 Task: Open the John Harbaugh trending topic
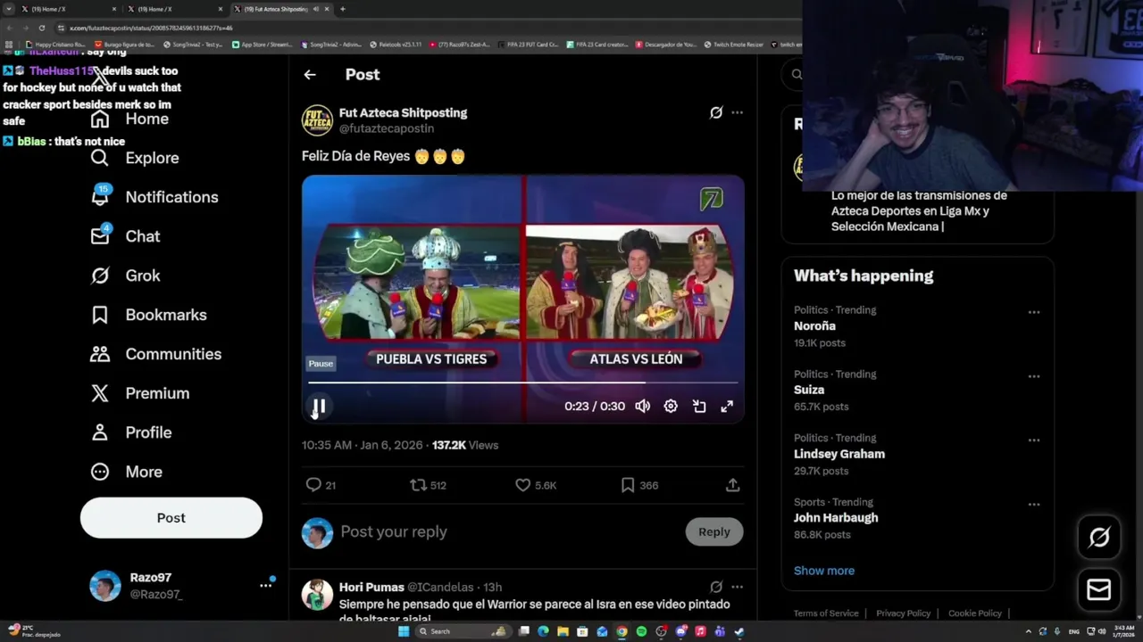pos(836,518)
